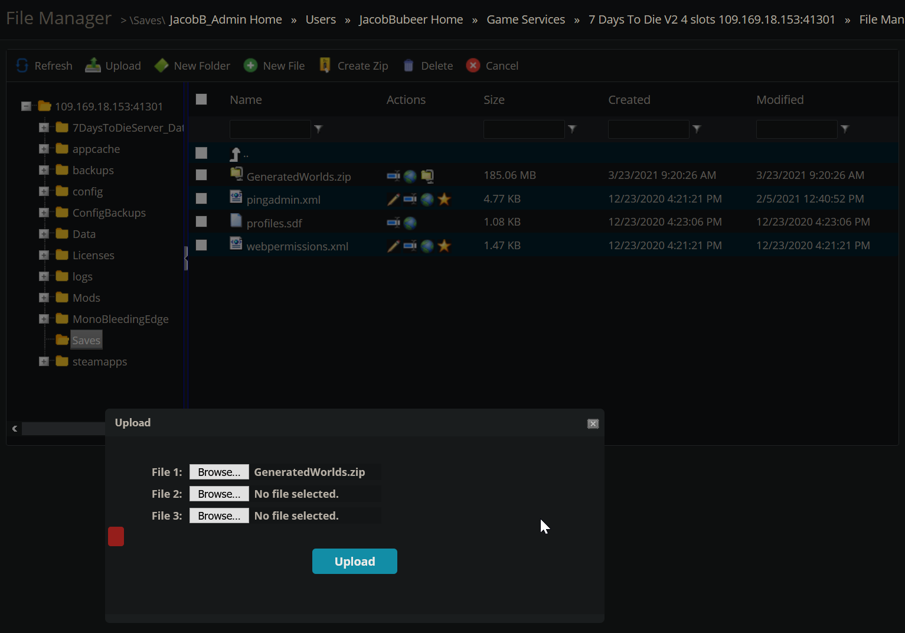Click the Name column filter funnel icon

tap(318, 129)
